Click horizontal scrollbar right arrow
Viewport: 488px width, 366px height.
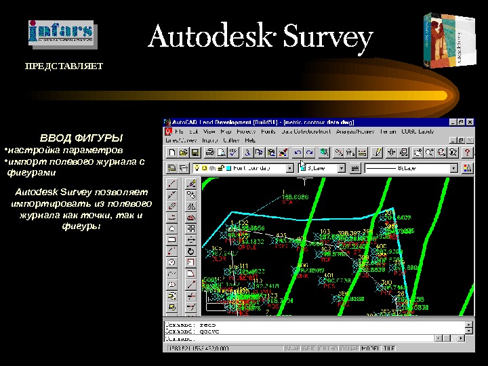tap(462, 338)
